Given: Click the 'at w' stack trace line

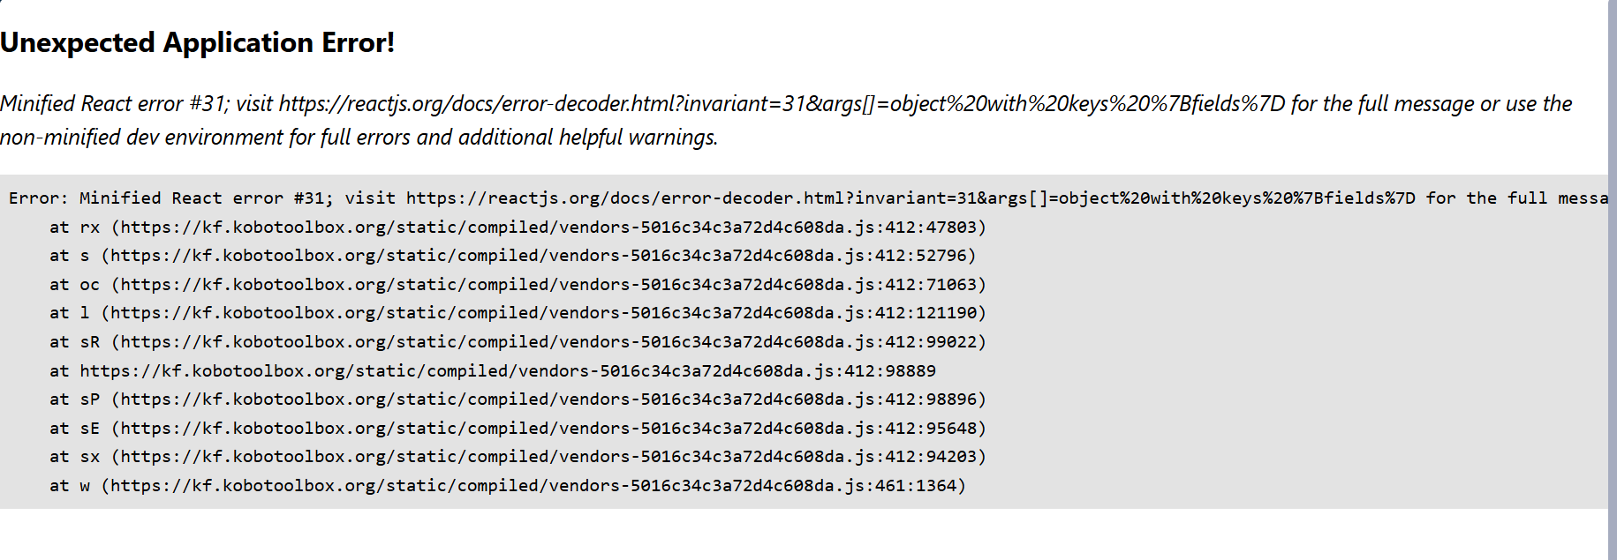Looking at the screenshot, I should pyautogui.click(x=508, y=486).
